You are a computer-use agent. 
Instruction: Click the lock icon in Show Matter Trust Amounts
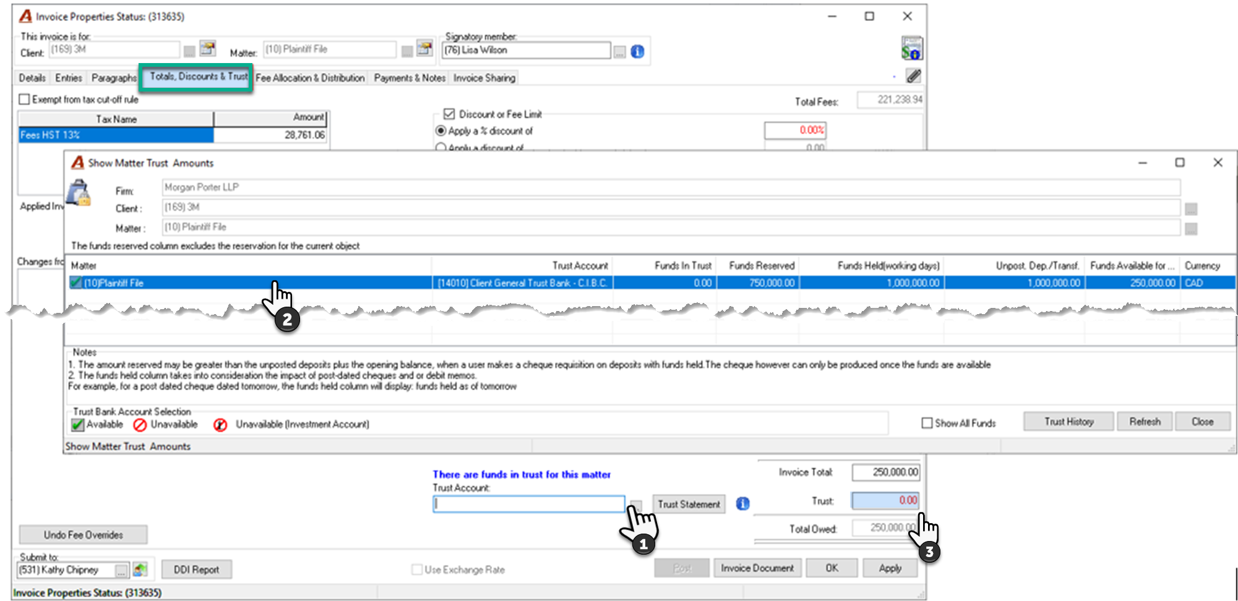79,192
